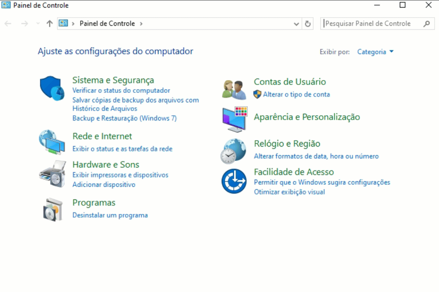Viewport: 439px width, 292px height.
Task: Expand the chevron after Painel de Controle breadcrumb
Action: point(141,24)
